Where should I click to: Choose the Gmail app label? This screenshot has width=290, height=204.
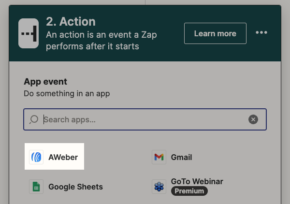coord(181,157)
